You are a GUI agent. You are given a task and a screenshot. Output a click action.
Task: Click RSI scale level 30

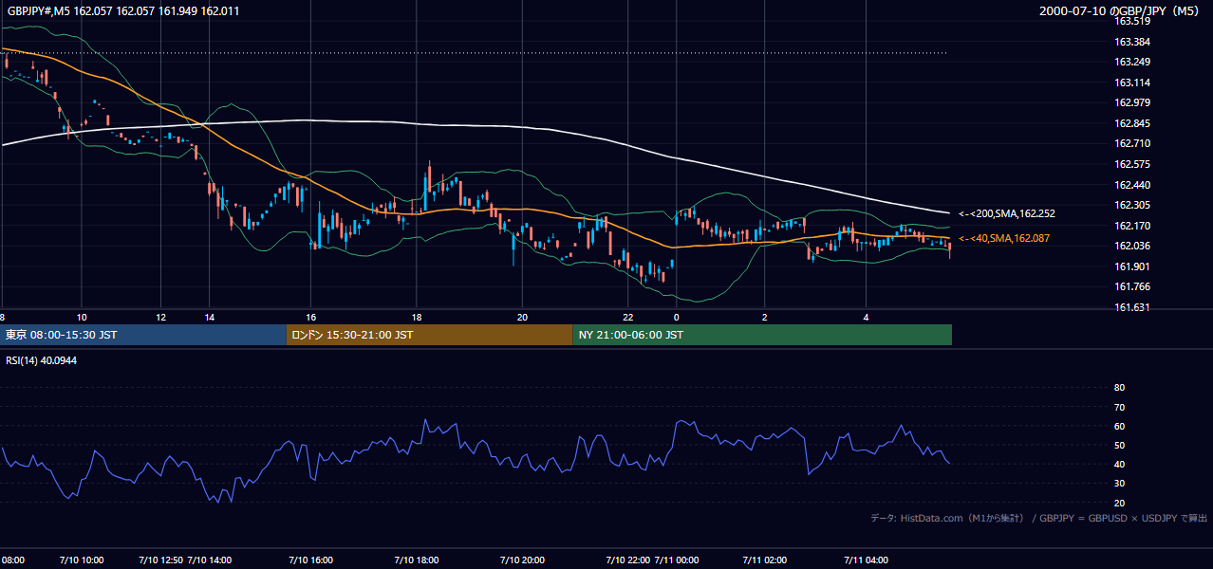[x=1119, y=484]
